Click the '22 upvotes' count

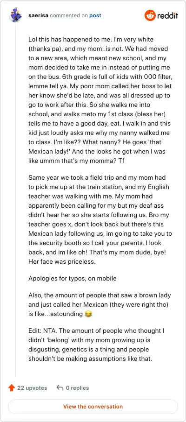pos(32,388)
